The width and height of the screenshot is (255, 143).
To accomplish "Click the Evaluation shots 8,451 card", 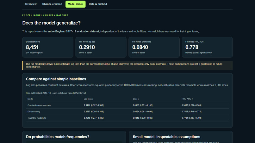I will [48, 47].
